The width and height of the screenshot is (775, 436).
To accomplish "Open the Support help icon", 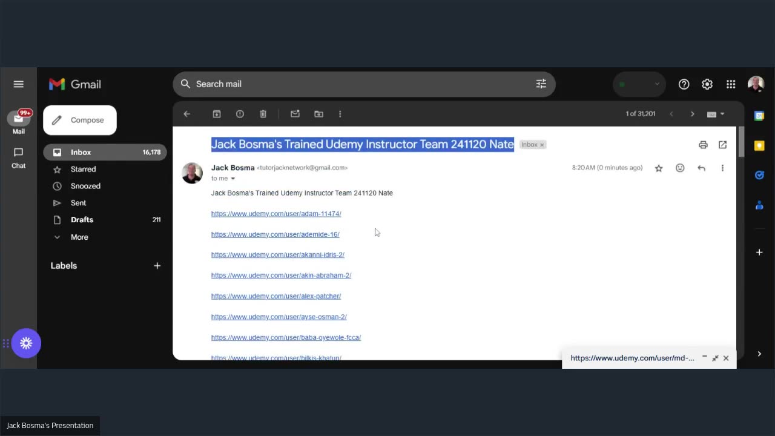I will pos(684,84).
